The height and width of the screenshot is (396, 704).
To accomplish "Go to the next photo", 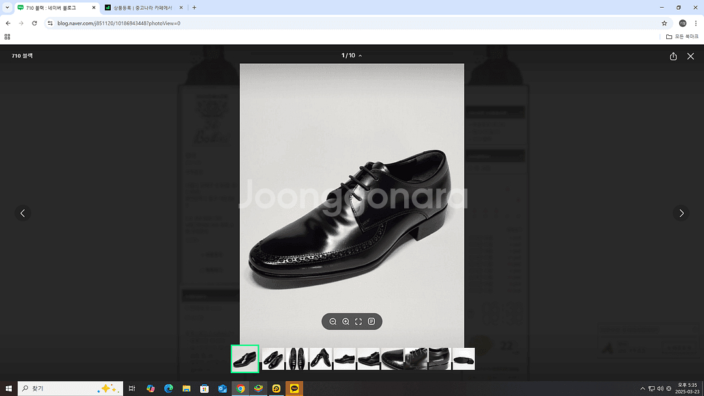I will coord(681,213).
